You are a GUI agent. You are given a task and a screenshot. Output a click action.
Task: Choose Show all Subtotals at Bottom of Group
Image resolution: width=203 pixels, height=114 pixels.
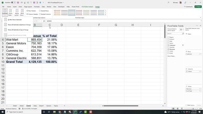(x=17, y=25)
